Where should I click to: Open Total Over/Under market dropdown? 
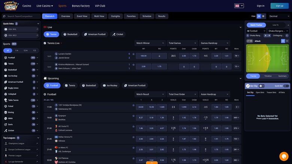[182, 95]
